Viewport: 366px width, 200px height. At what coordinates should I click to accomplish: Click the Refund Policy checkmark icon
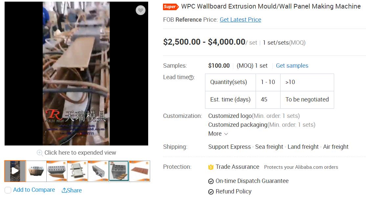click(x=211, y=192)
